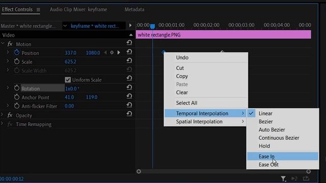Select Ease In interpolation option

(283, 157)
